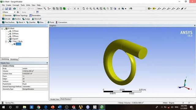The width and height of the screenshot is (196, 110).
Task: Select ZXPlane in the tree outline
Action: pyautogui.click(x=15, y=34)
